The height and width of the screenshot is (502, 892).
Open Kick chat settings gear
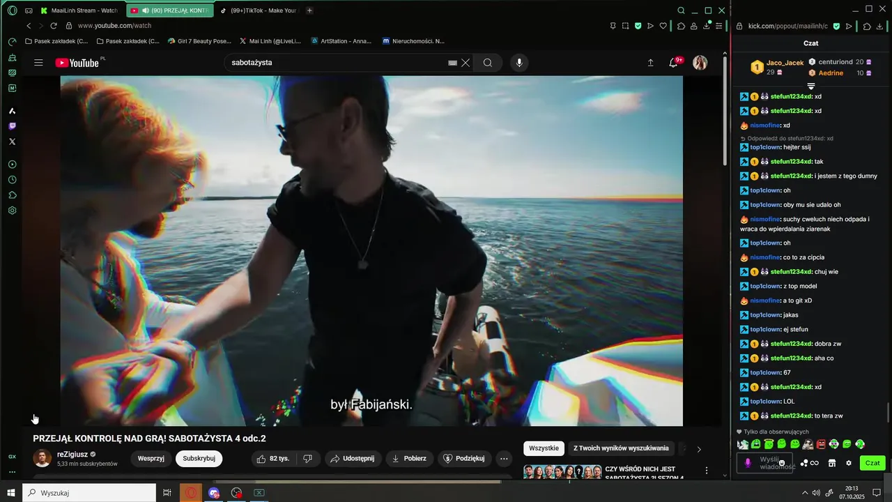pyautogui.click(x=848, y=463)
